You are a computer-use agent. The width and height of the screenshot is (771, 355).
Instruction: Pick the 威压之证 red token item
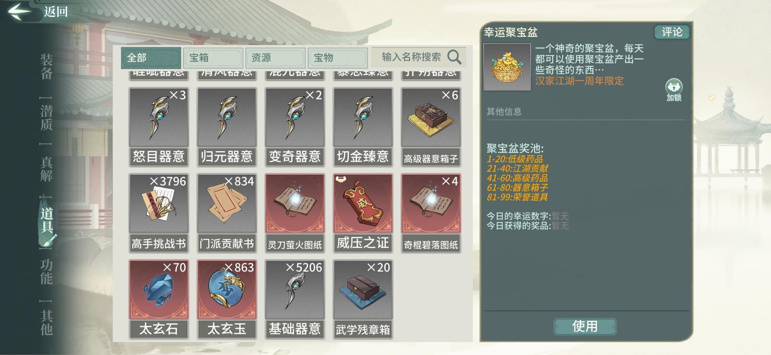tap(363, 203)
